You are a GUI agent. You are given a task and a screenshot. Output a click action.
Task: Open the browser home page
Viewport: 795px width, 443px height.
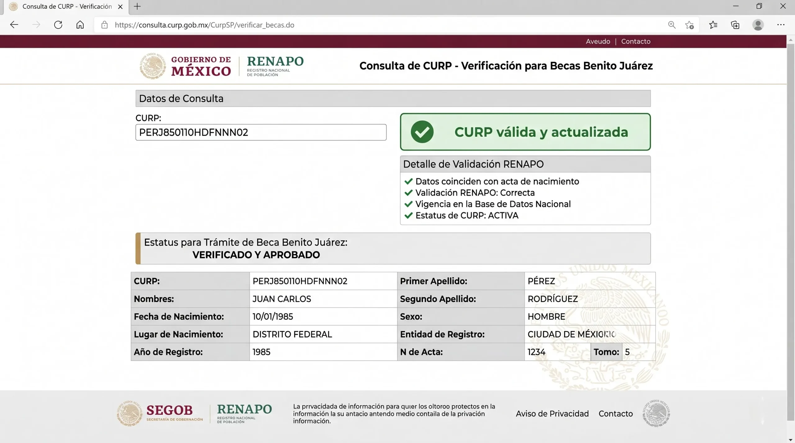(x=80, y=25)
